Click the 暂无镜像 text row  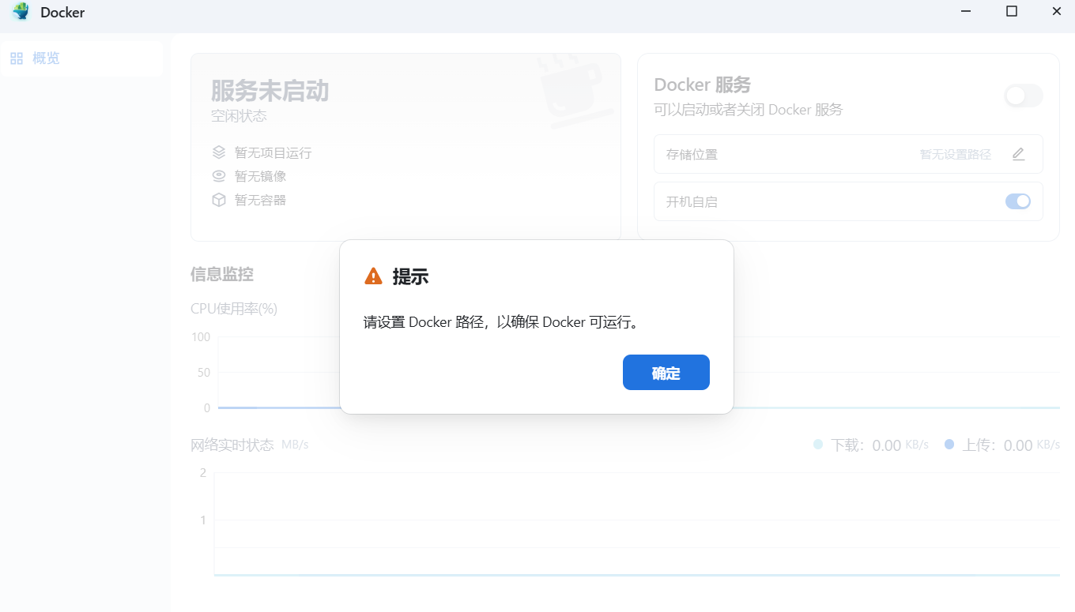click(x=260, y=176)
